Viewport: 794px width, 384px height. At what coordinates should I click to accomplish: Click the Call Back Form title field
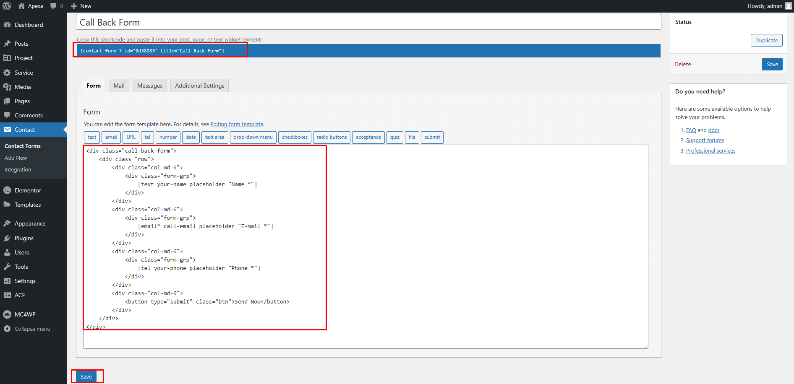pos(368,22)
